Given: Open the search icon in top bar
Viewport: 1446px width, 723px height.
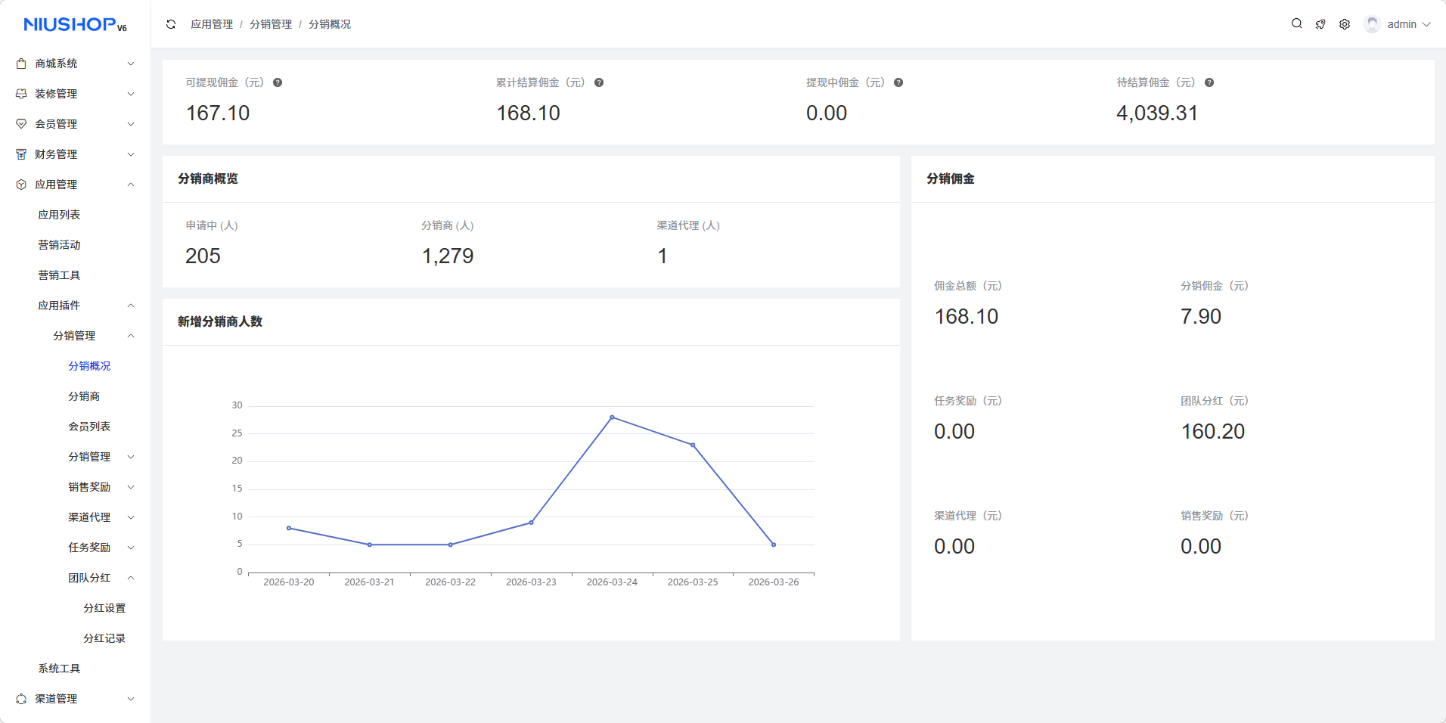Looking at the screenshot, I should pos(1296,24).
